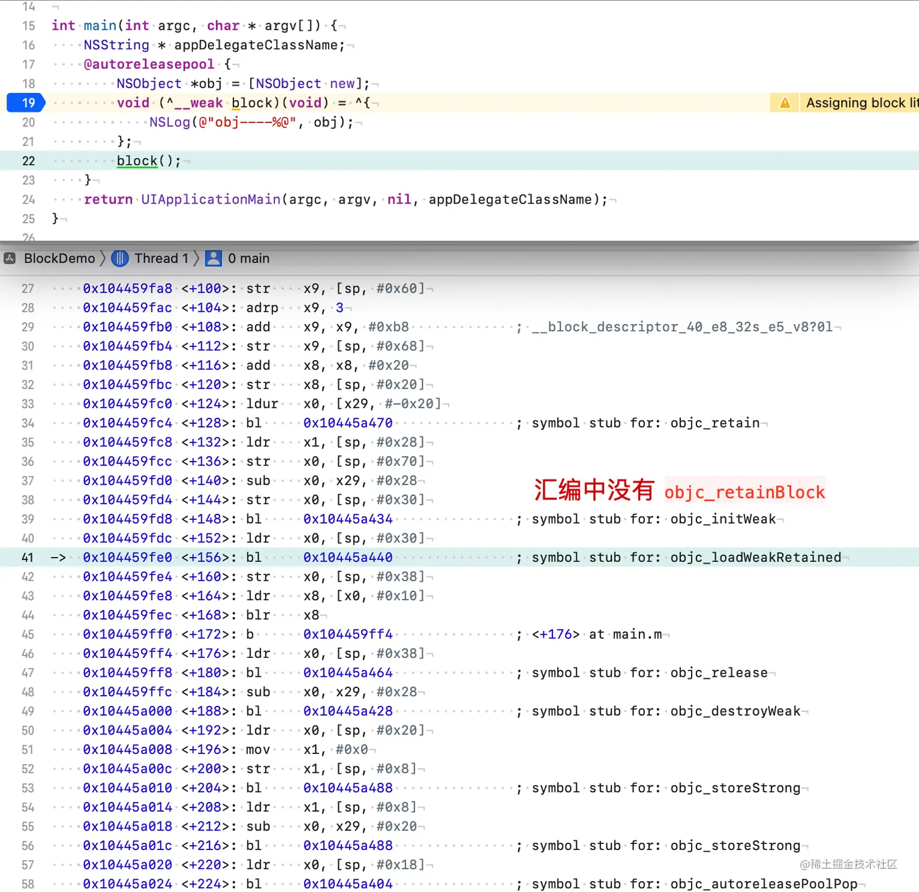This screenshot has width=919, height=892.
Task: Click address 0x104459fa8 on assembly line 27
Action: 128,288
